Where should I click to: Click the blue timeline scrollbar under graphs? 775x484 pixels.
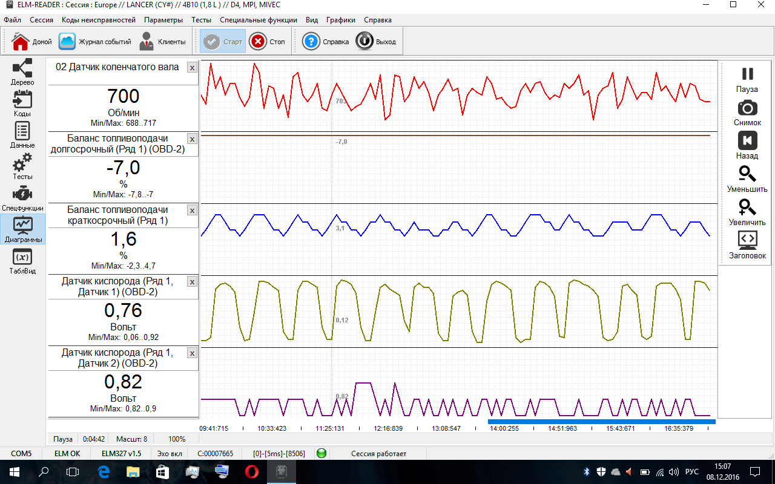601,422
